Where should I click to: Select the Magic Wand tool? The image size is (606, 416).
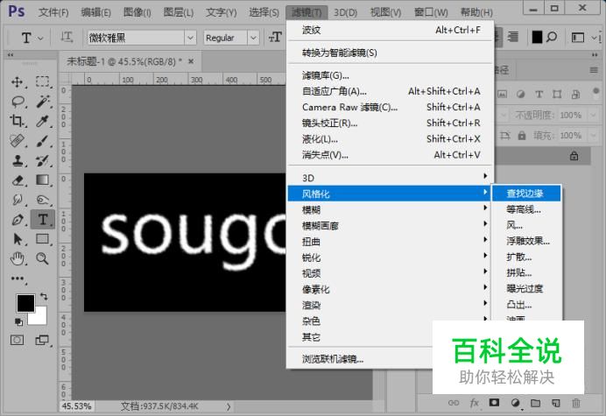coord(43,102)
